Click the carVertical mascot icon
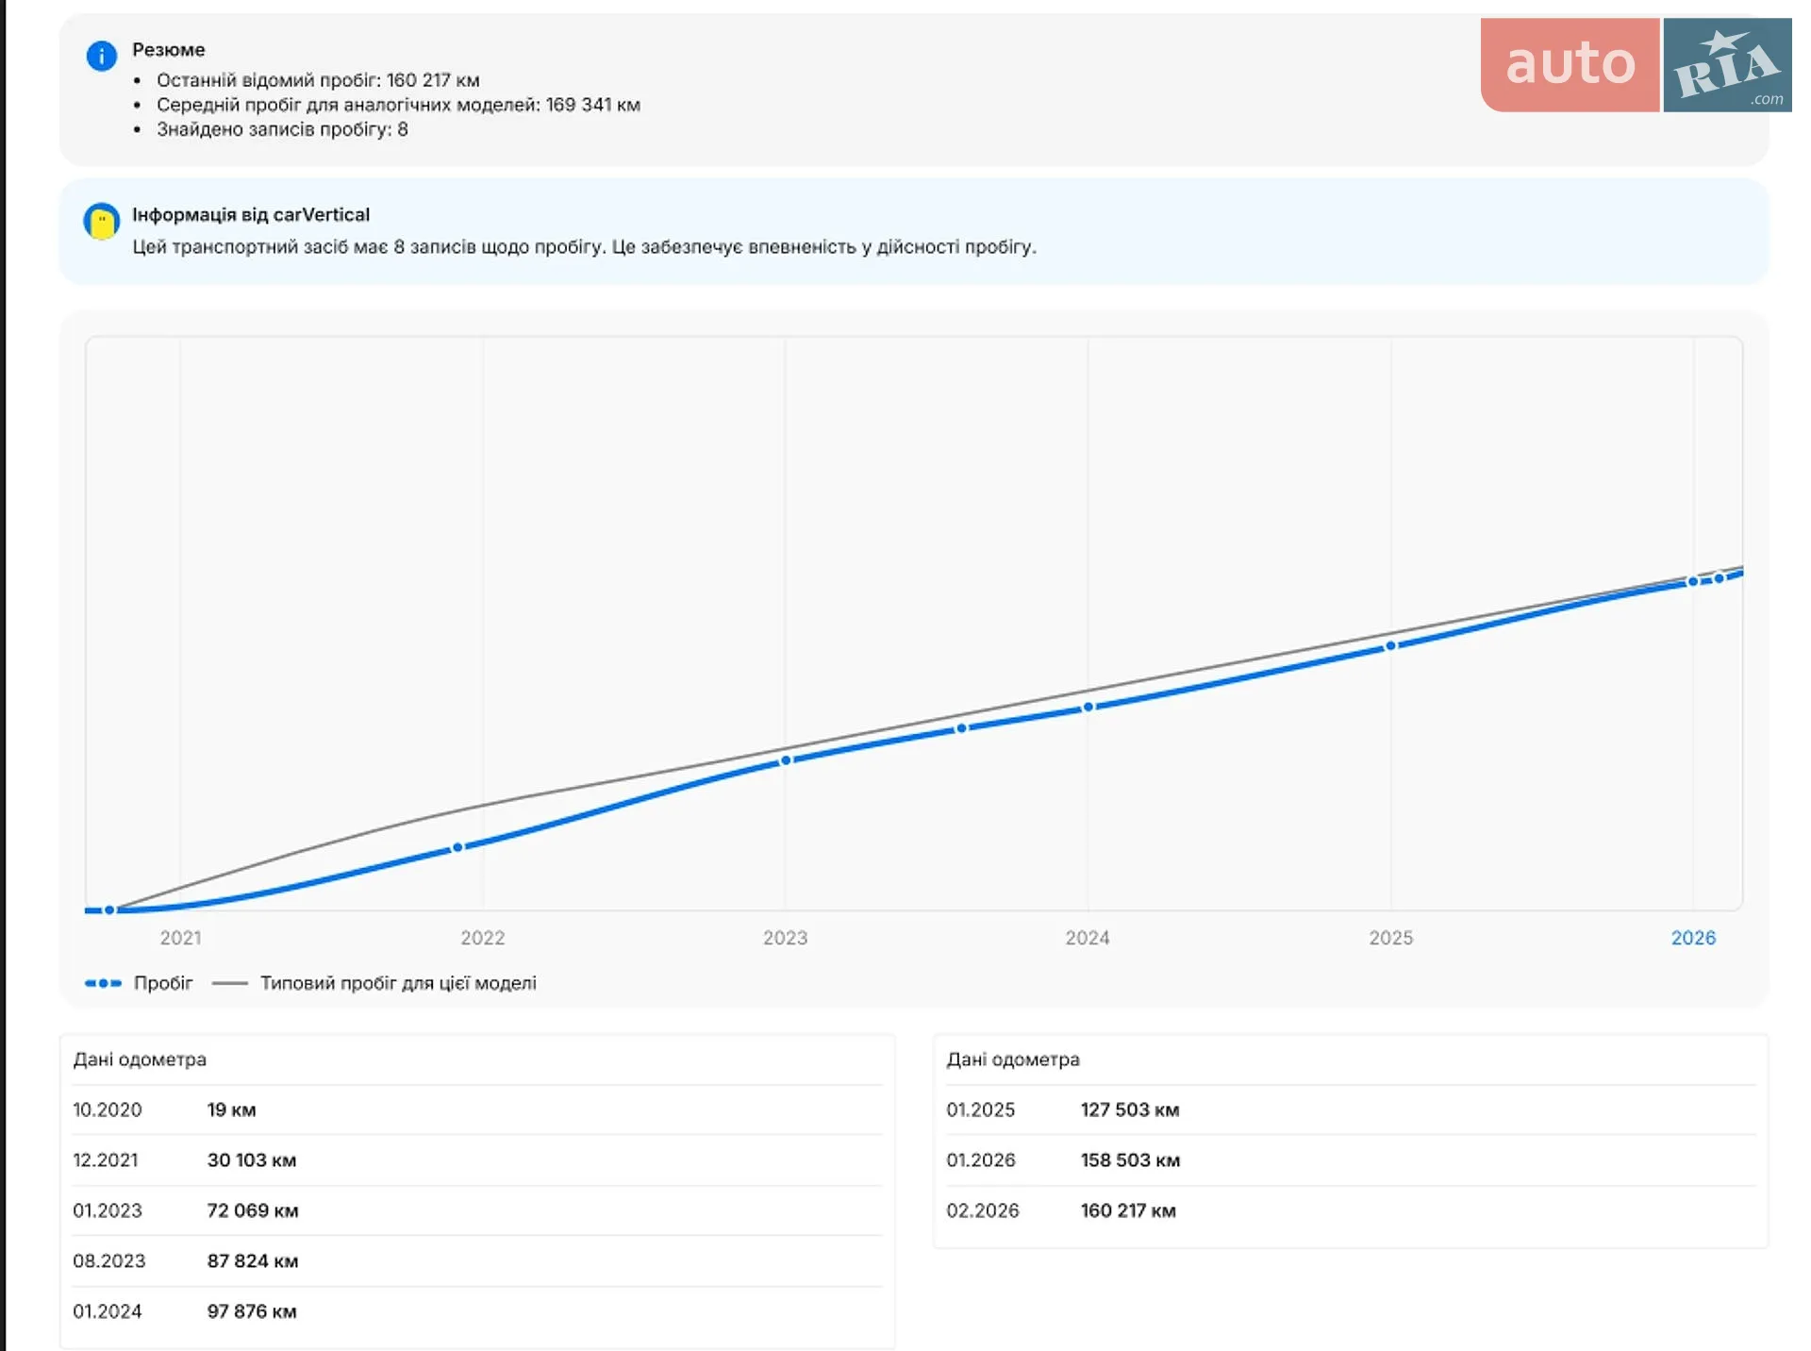Image resolution: width=1811 pixels, height=1351 pixels. pos(101,222)
